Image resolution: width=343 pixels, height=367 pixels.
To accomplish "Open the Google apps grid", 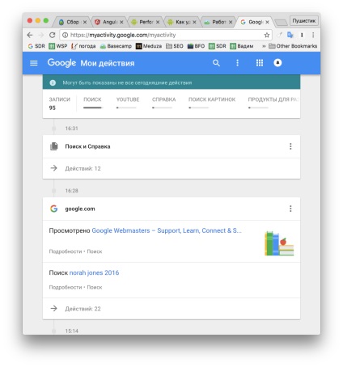I will (x=260, y=63).
